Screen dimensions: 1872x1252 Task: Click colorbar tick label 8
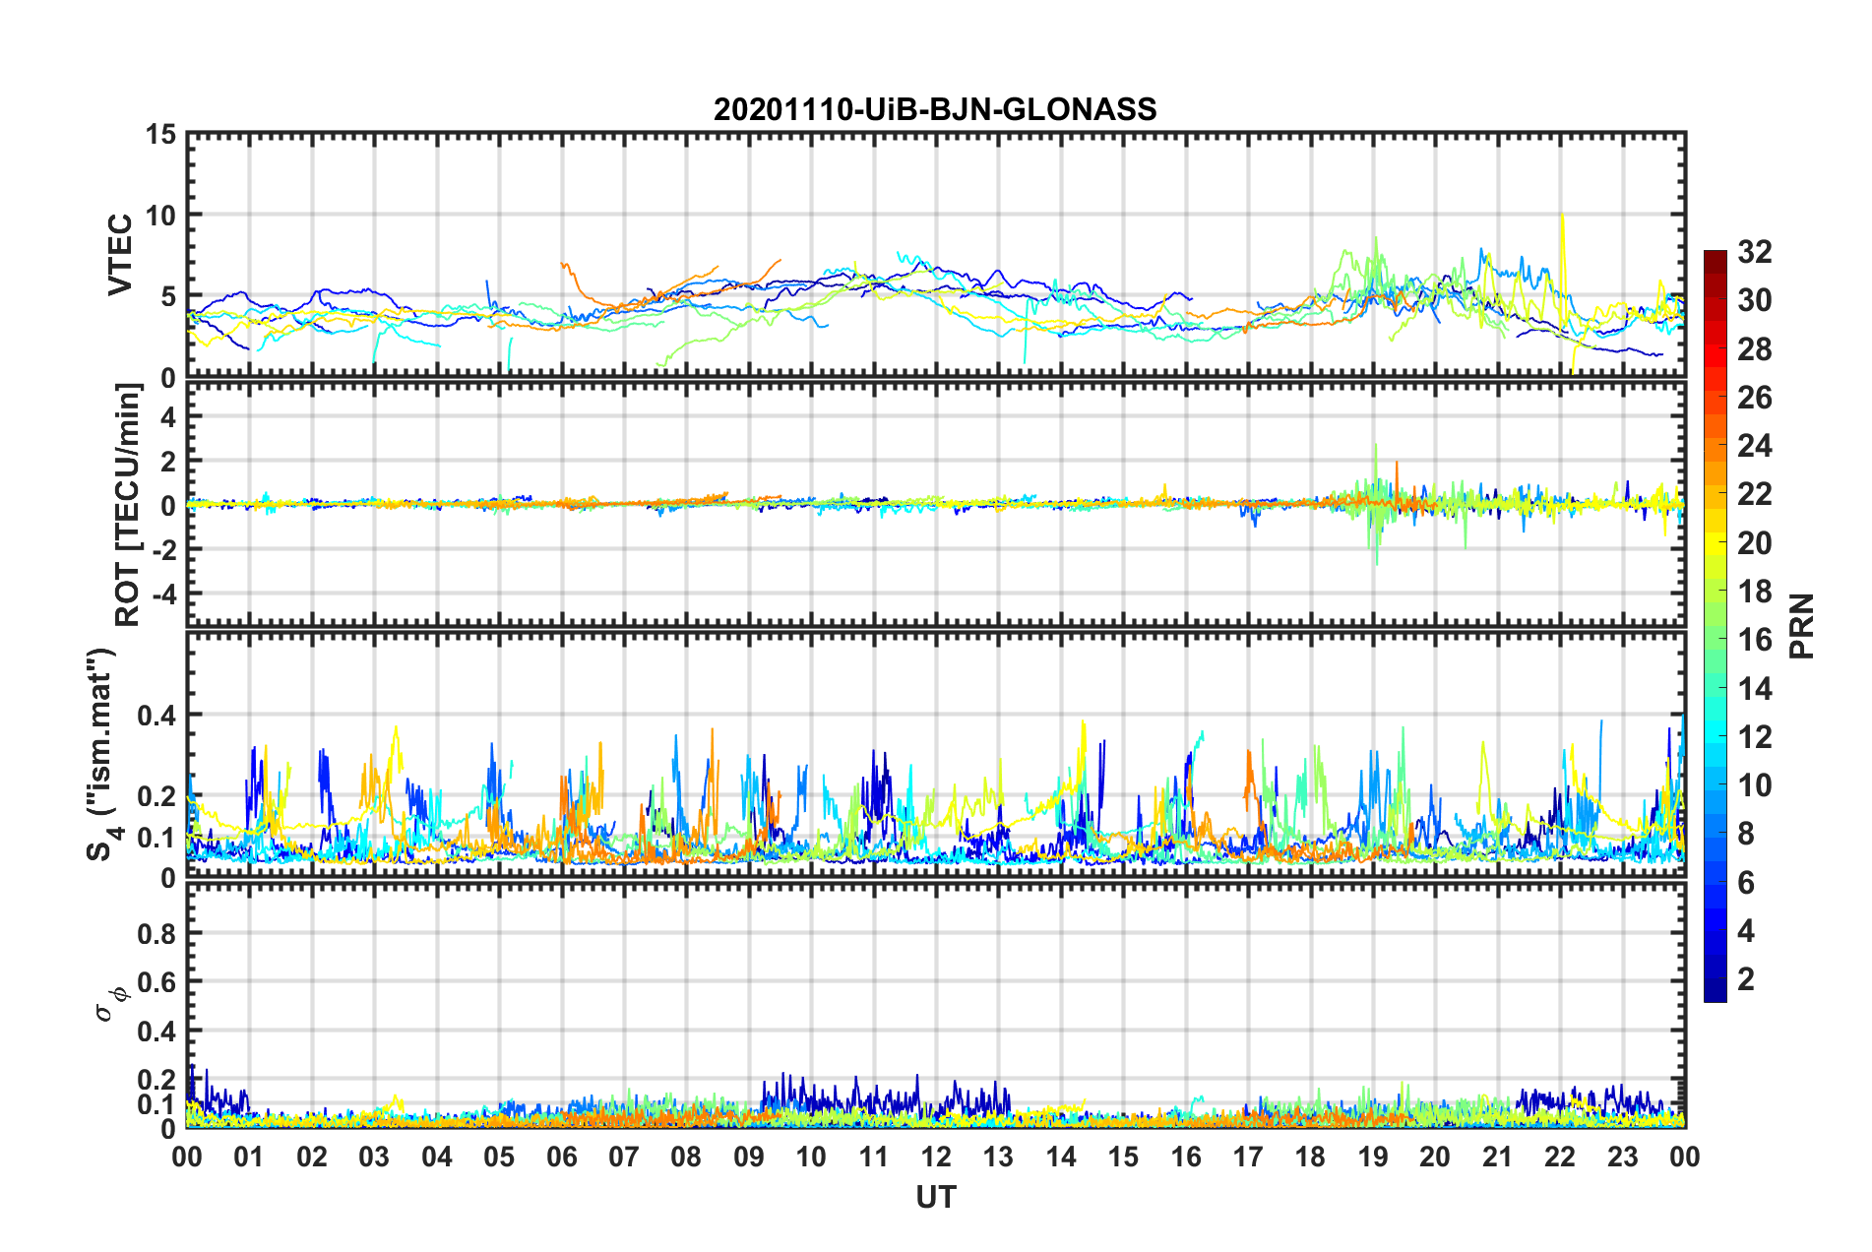click(1745, 834)
